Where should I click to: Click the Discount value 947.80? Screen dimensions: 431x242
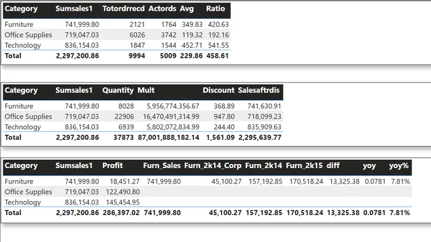click(x=224, y=116)
